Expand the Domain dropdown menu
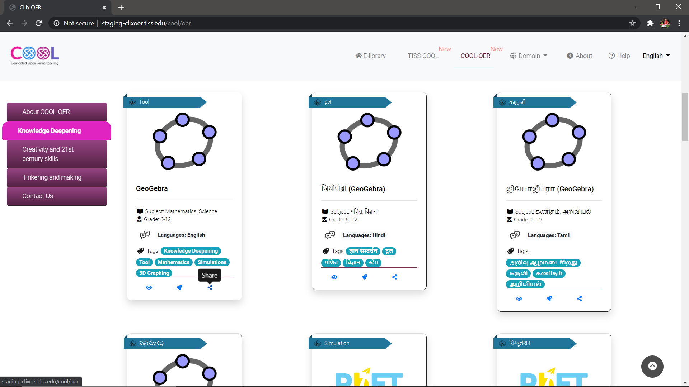 coord(529,56)
